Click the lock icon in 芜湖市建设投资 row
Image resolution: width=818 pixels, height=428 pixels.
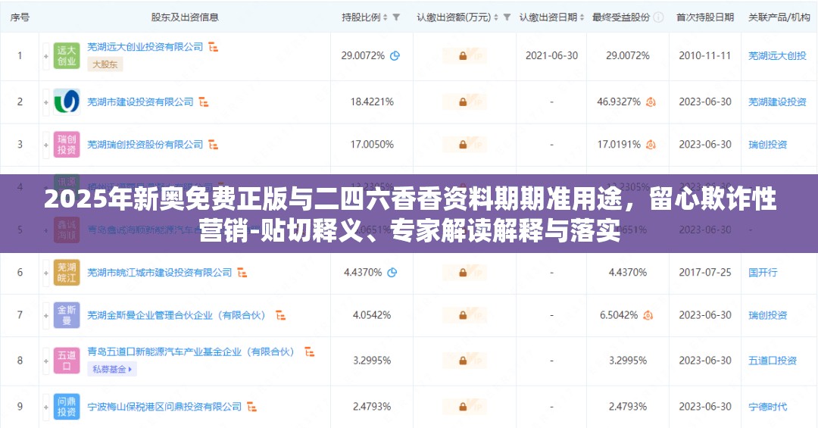[463, 102]
